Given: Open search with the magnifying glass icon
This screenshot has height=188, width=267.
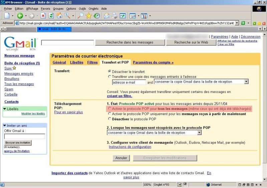Looking at the screenshot, I should (x=80, y=16).
